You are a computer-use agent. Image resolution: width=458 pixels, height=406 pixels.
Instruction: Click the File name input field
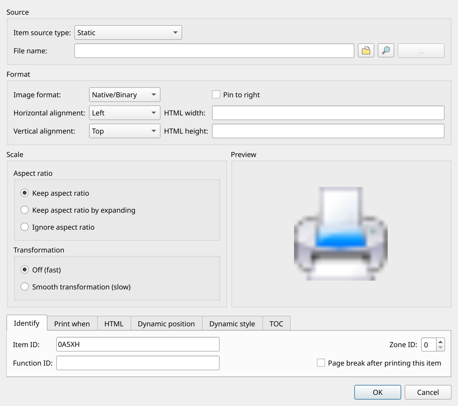coord(214,51)
